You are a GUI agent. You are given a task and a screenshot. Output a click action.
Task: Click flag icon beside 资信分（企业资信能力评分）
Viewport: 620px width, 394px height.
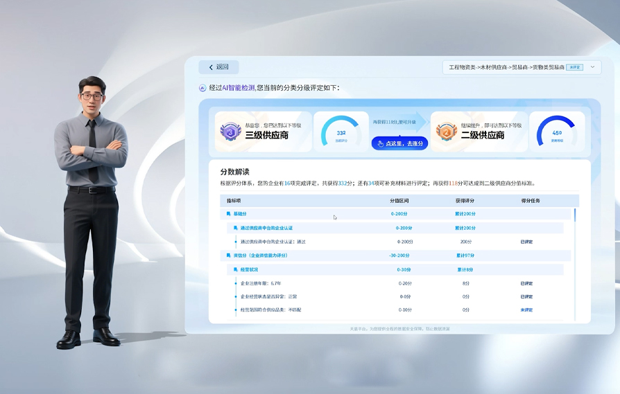click(x=228, y=256)
